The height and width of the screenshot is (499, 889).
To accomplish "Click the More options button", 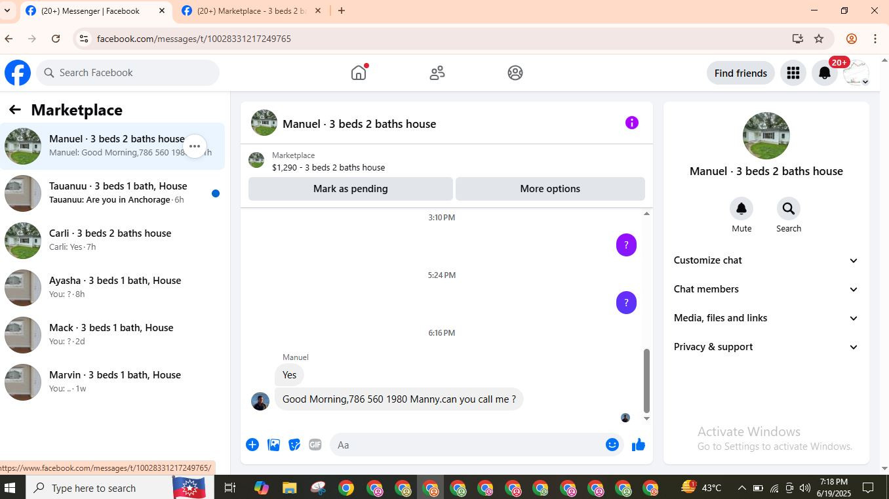I will pos(550,189).
